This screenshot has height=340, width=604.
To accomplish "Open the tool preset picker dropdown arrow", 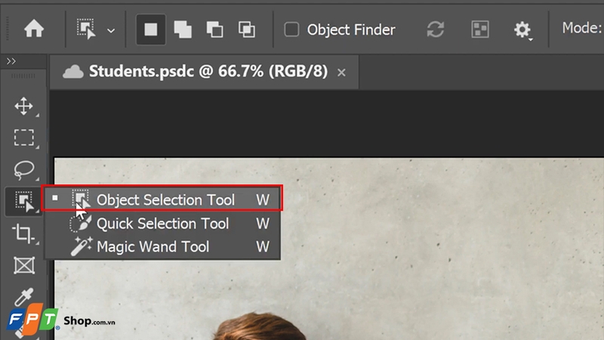I will pos(111,30).
